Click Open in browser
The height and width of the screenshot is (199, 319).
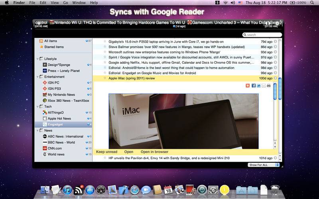(x=154, y=152)
